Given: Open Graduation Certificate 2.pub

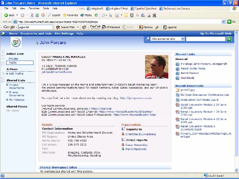Looking at the screenshot, I should pyautogui.click(x=199, y=100).
